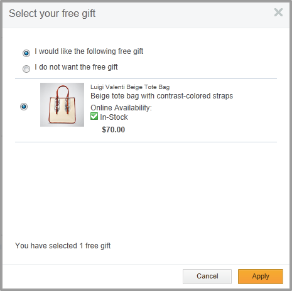292x291 pixels.
Task: Close the Select your free gift dialog
Action: coord(278,13)
